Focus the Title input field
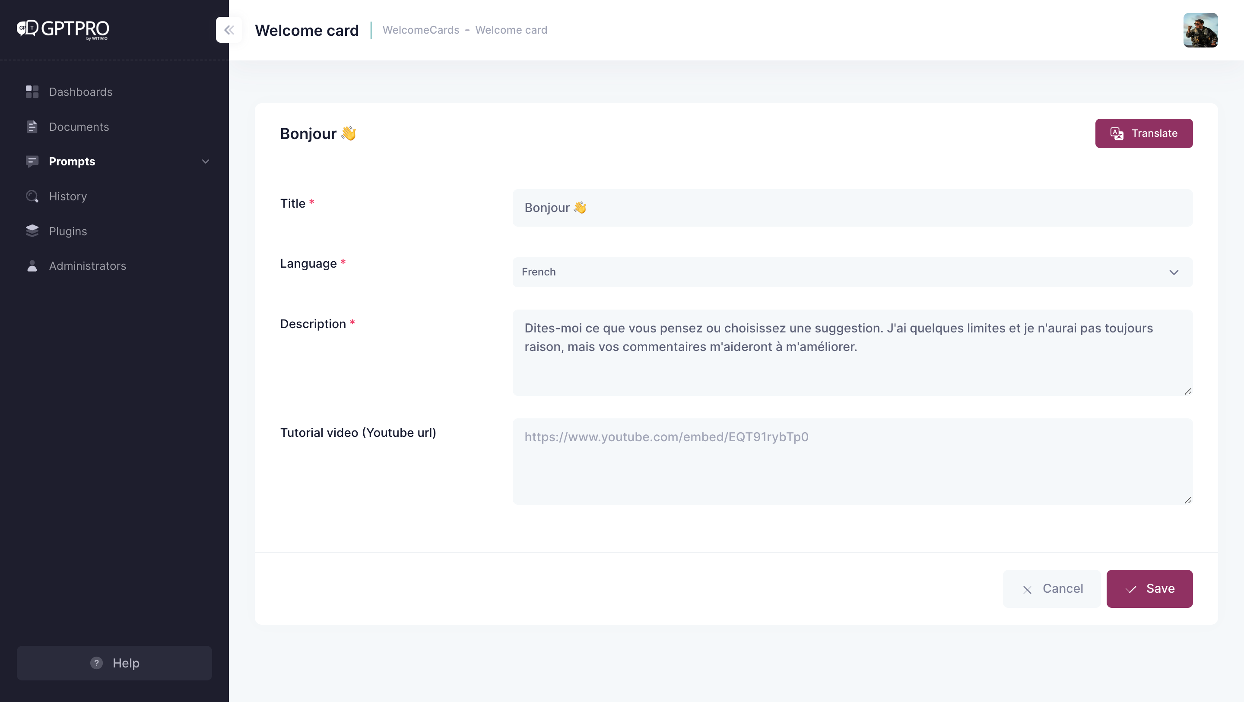 852,208
